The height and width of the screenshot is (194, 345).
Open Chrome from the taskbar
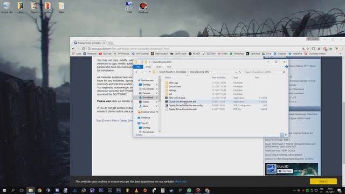39,190
